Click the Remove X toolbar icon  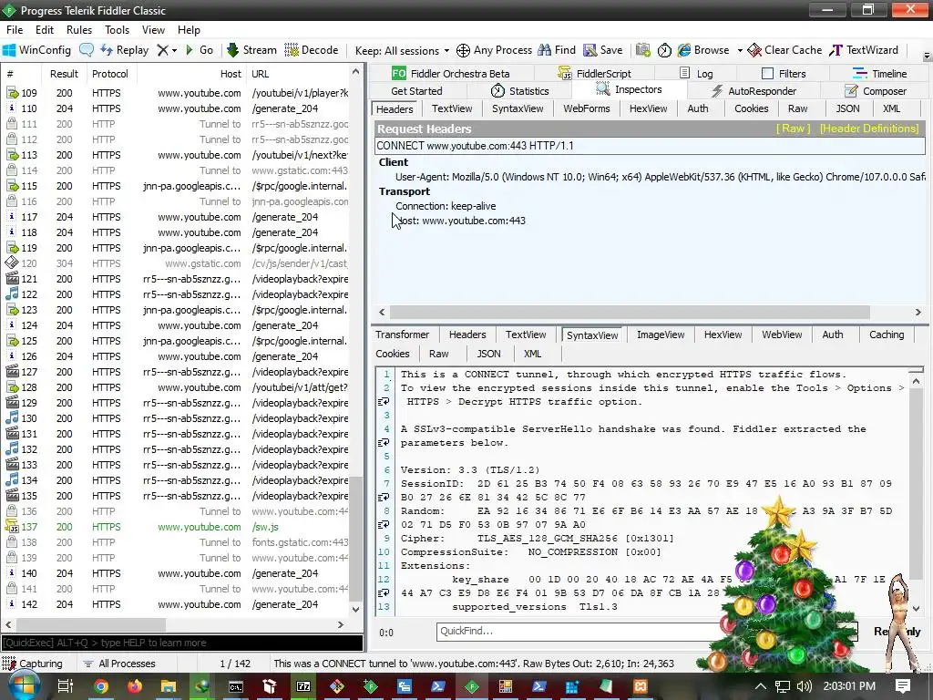coord(162,50)
